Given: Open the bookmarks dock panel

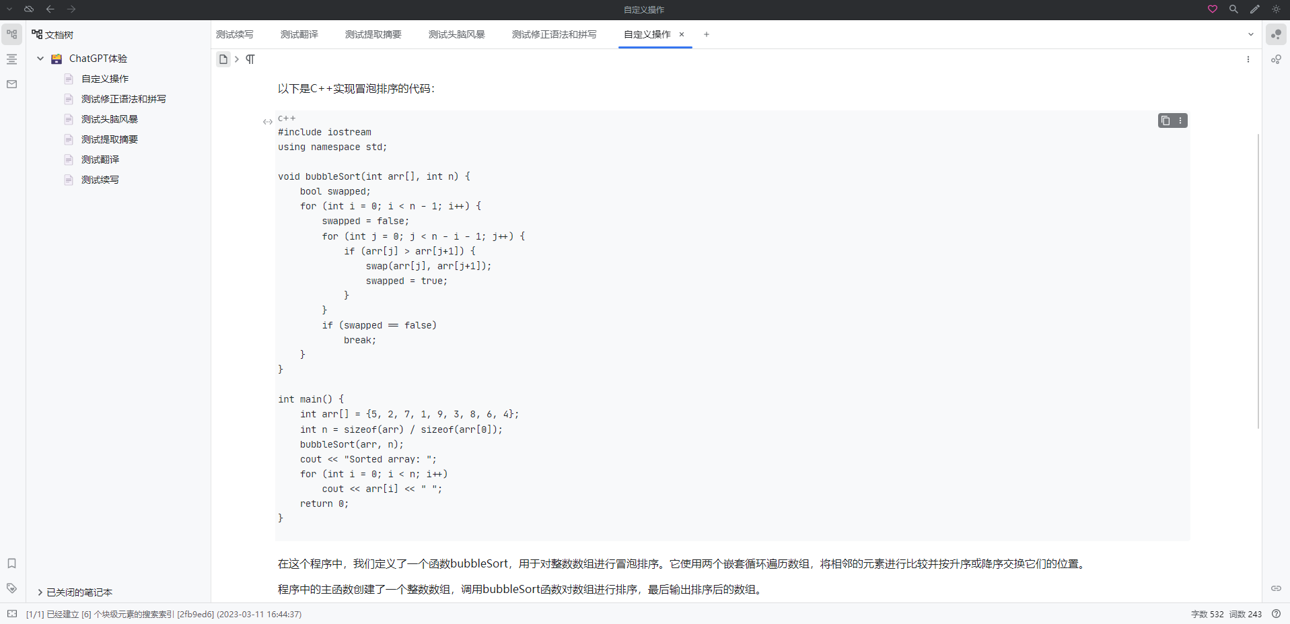Looking at the screenshot, I should (x=12, y=563).
